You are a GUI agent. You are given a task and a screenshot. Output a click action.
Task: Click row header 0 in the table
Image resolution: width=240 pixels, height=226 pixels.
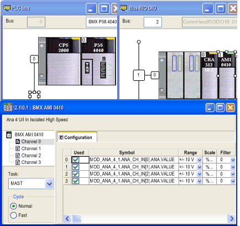(67, 160)
